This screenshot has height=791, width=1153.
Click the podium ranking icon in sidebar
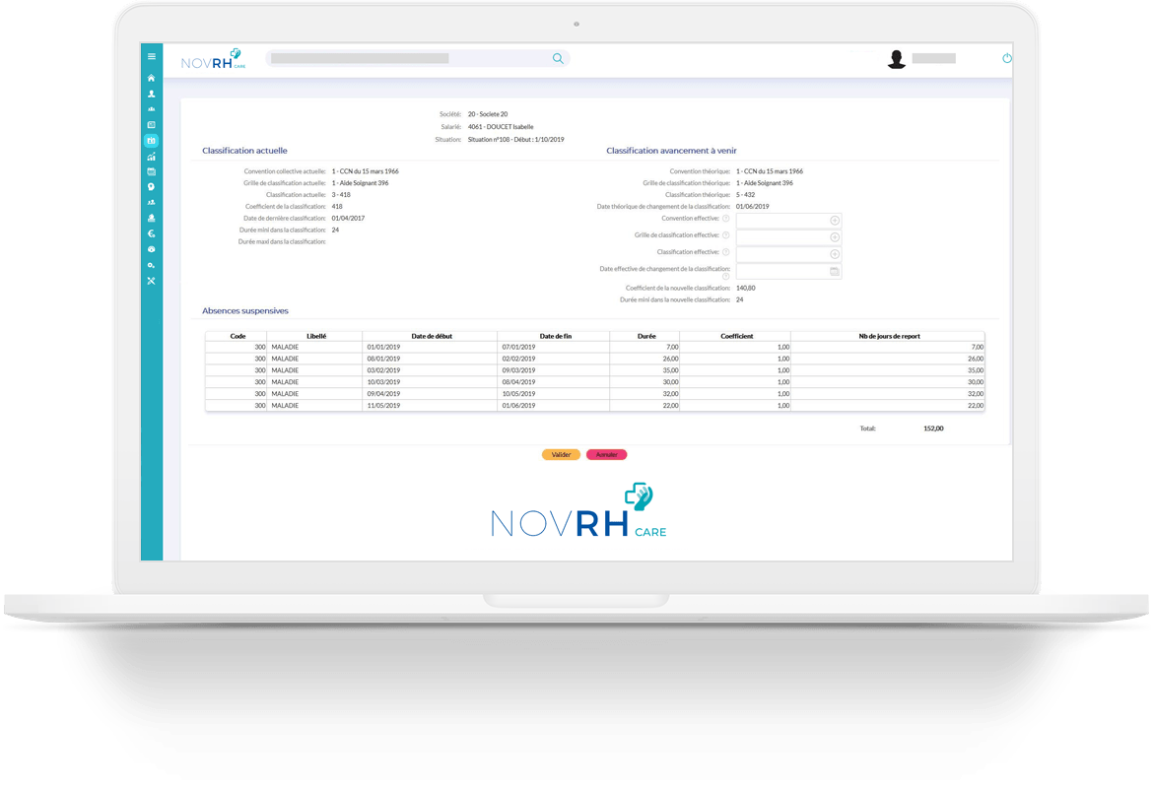[152, 108]
